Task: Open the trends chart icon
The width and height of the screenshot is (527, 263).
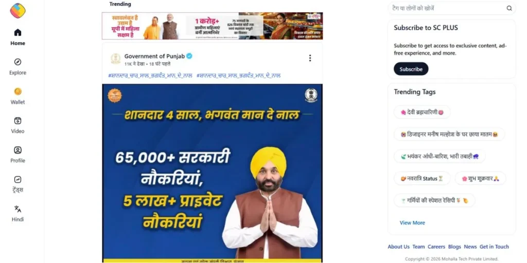Action: point(18,179)
